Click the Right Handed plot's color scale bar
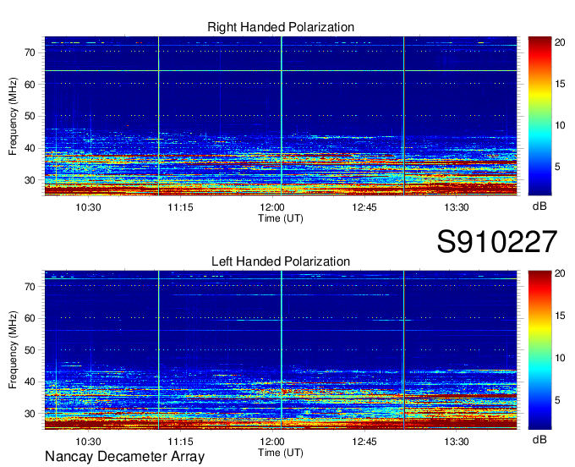This screenshot has height=467, width=575. (539, 116)
